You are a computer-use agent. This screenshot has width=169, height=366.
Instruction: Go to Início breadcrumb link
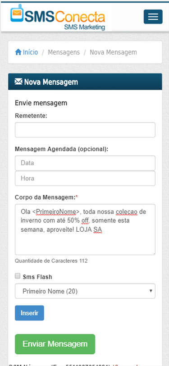(x=30, y=52)
